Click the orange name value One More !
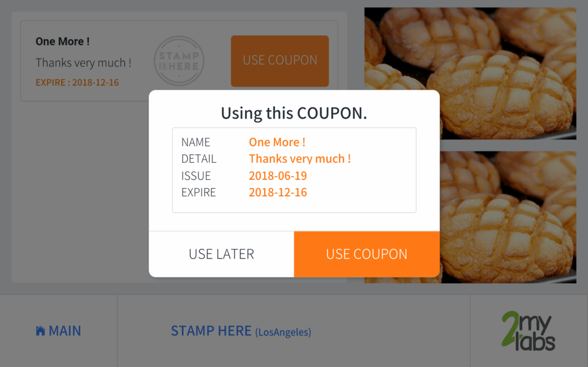The width and height of the screenshot is (588, 367). click(x=277, y=142)
